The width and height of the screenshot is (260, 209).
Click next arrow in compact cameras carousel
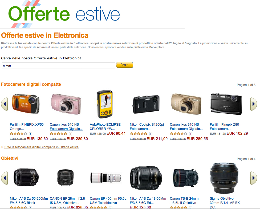click(x=254, y=104)
